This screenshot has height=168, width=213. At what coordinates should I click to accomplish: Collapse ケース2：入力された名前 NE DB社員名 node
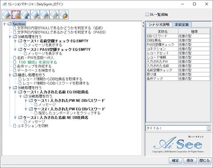click(15, 118)
